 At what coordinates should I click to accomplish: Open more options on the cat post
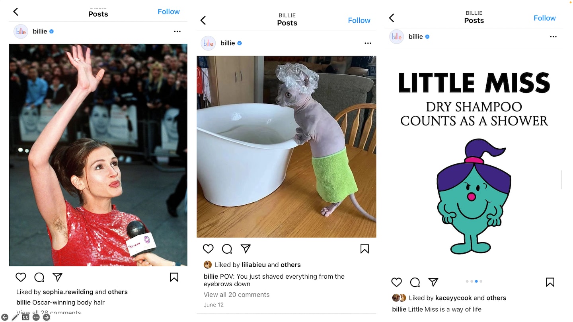[368, 43]
